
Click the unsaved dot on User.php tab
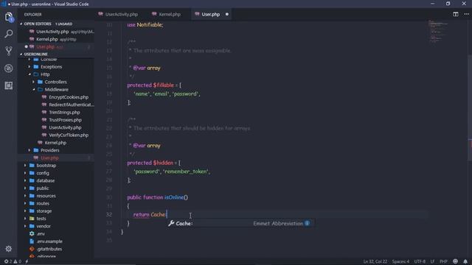(227, 14)
